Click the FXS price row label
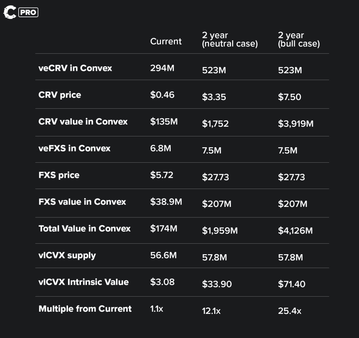 59,175
